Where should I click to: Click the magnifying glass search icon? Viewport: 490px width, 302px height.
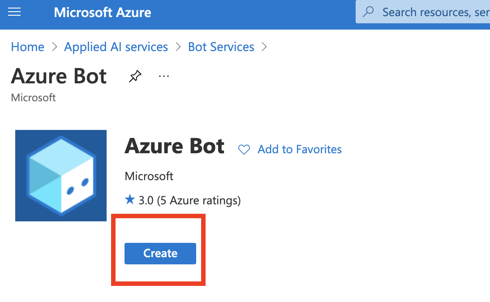click(368, 12)
